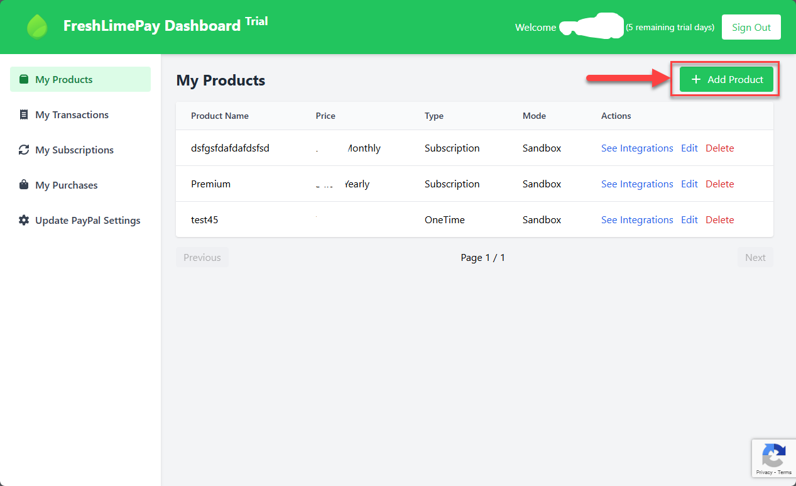Click the My Products sidebar icon
This screenshot has width=796, height=486.
click(24, 79)
